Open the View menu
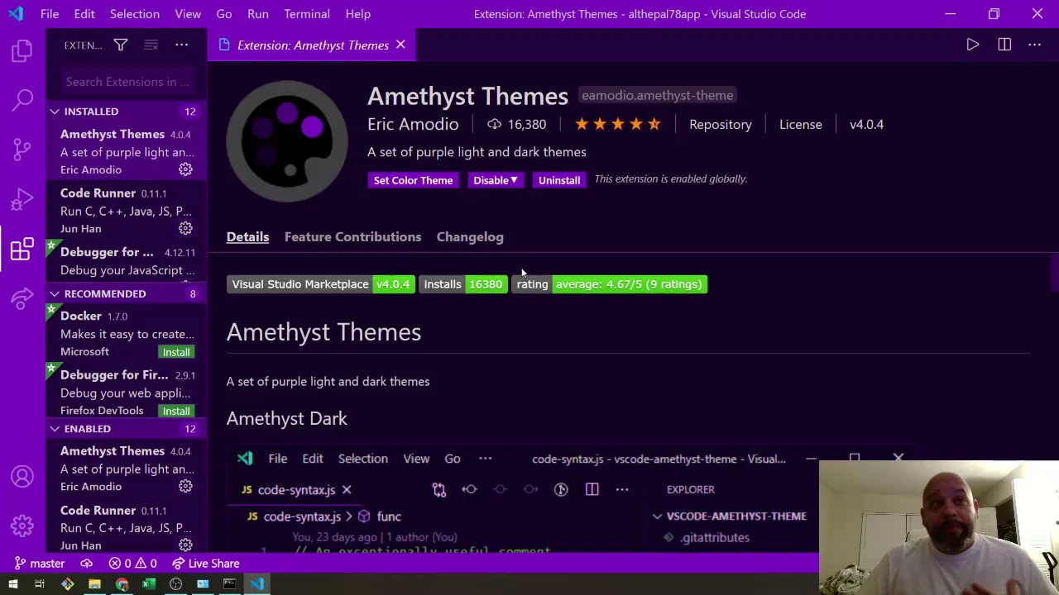The image size is (1059, 595). tap(188, 14)
